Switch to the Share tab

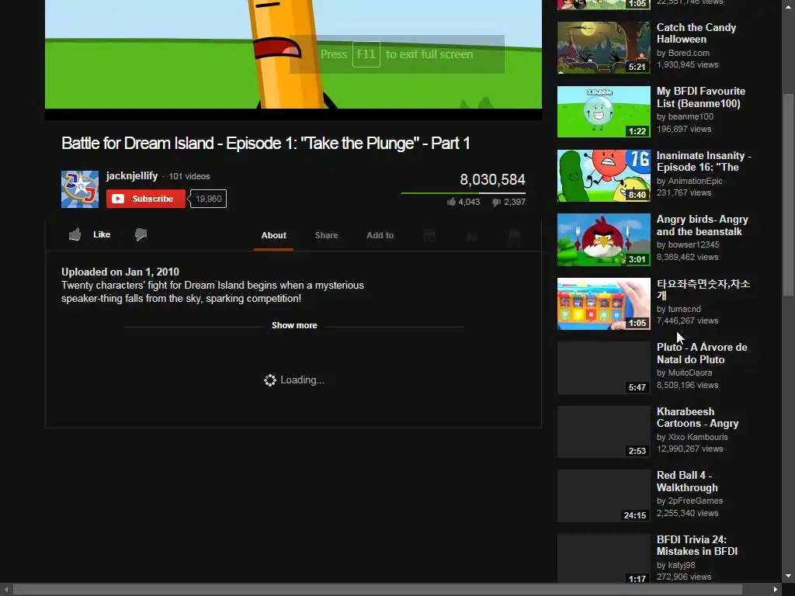[x=327, y=235]
